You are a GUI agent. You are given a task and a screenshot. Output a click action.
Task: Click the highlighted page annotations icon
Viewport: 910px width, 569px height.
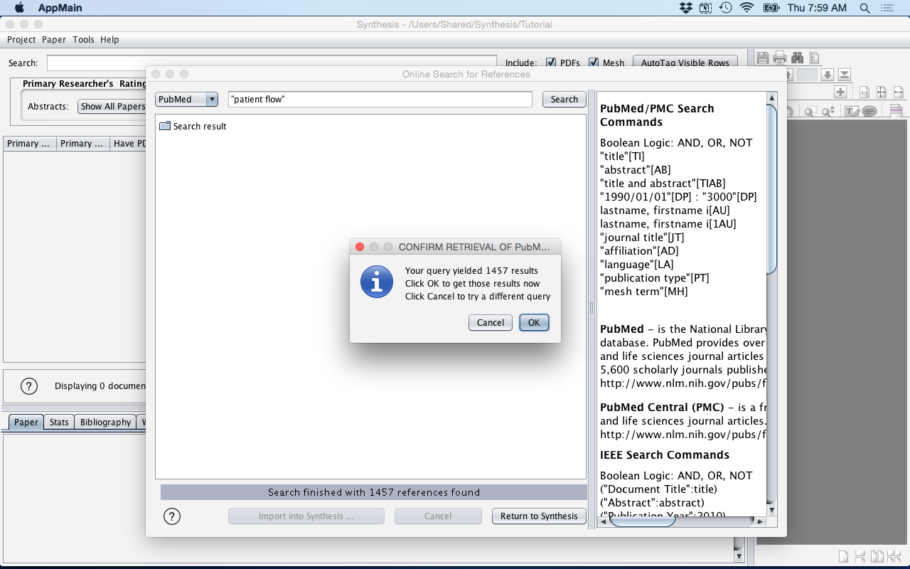896,110
